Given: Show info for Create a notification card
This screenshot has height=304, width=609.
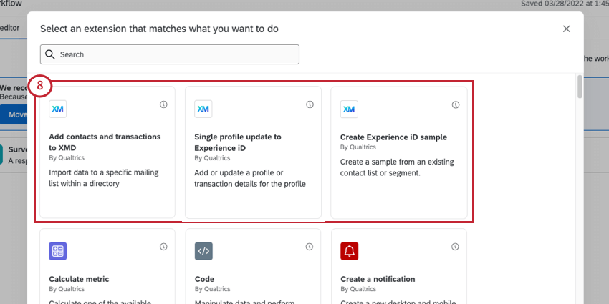Looking at the screenshot, I should pos(455,247).
